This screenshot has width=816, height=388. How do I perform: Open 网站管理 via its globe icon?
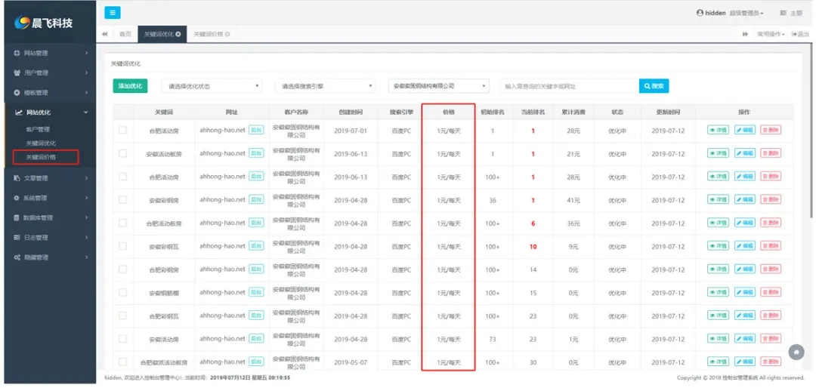point(17,53)
